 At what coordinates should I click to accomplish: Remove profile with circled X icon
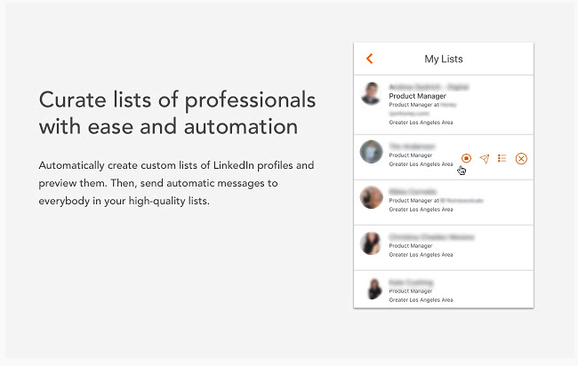(521, 159)
